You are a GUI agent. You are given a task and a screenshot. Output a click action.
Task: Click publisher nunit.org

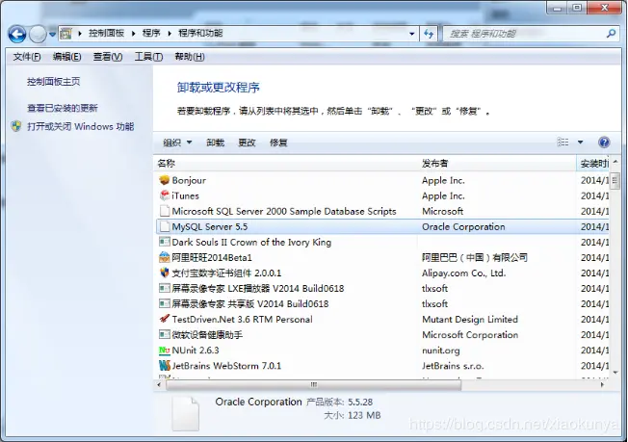[x=440, y=351]
